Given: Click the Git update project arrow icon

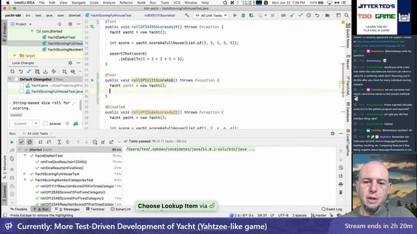Looking at the screenshot, I should 293,16.
